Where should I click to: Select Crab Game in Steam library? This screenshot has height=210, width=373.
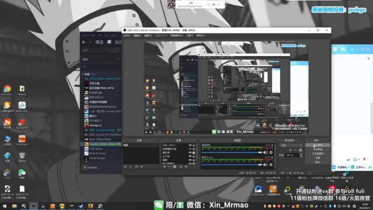click(x=96, y=148)
